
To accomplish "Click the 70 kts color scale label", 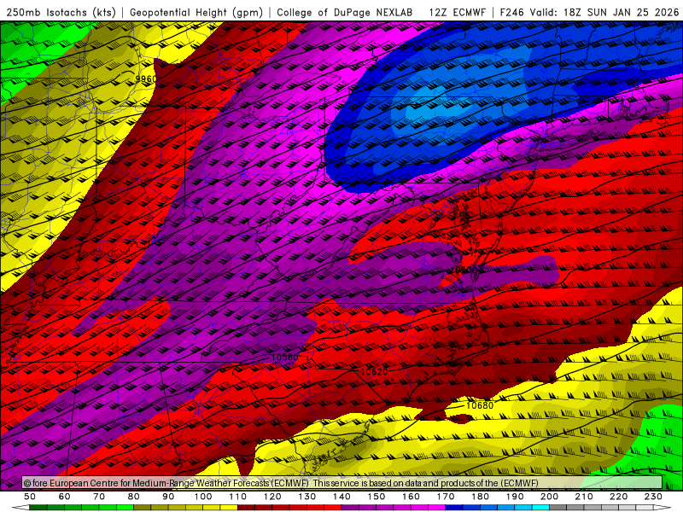I will click(x=99, y=497).
